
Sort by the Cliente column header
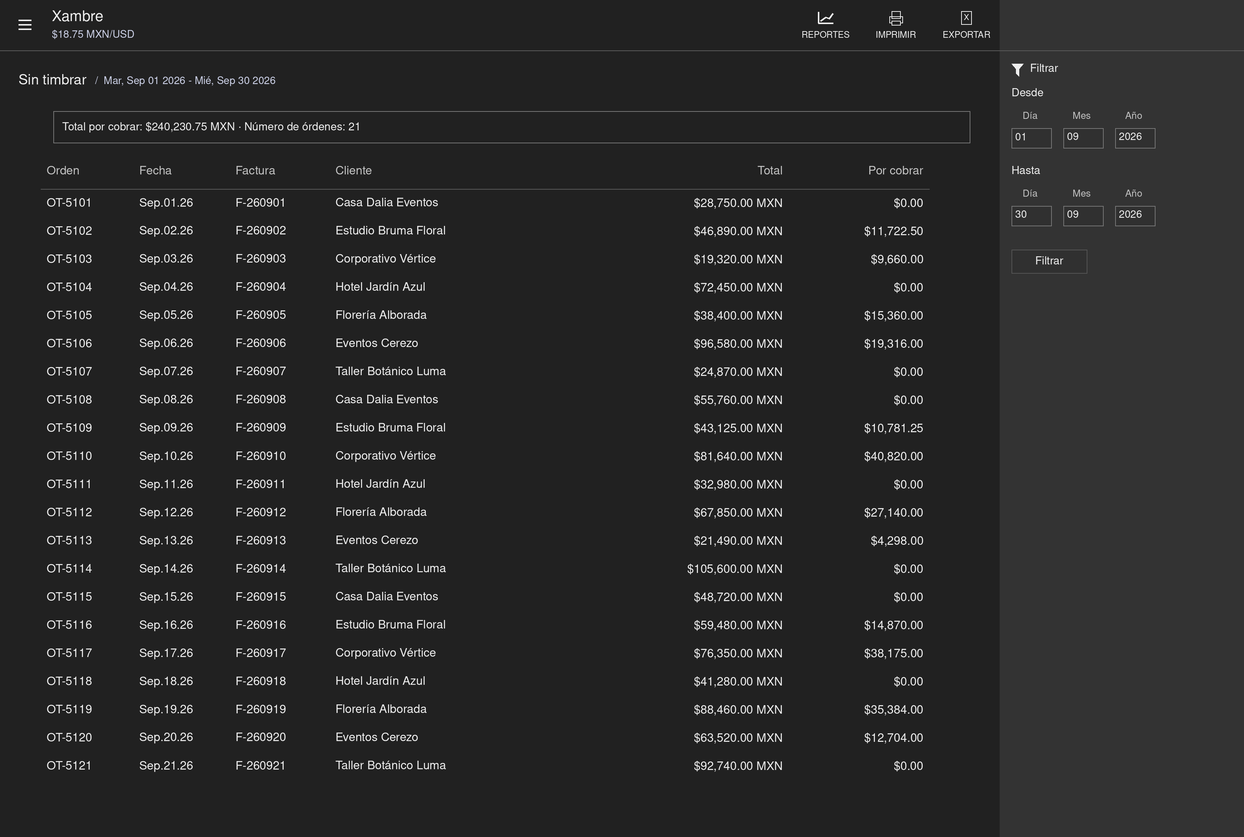coord(353,171)
